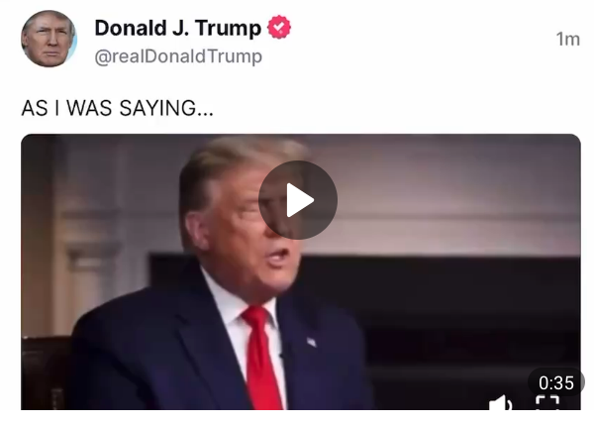Image resolution: width=594 pixels, height=425 pixels.
Task: Click the 0:35 video duration badge
Action: click(555, 382)
